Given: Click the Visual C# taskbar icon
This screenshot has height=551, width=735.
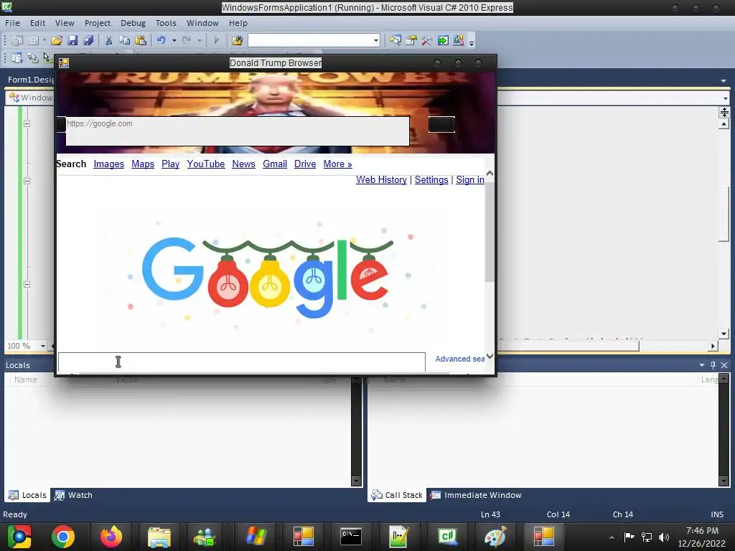Looking at the screenshot, I should 447,537.
